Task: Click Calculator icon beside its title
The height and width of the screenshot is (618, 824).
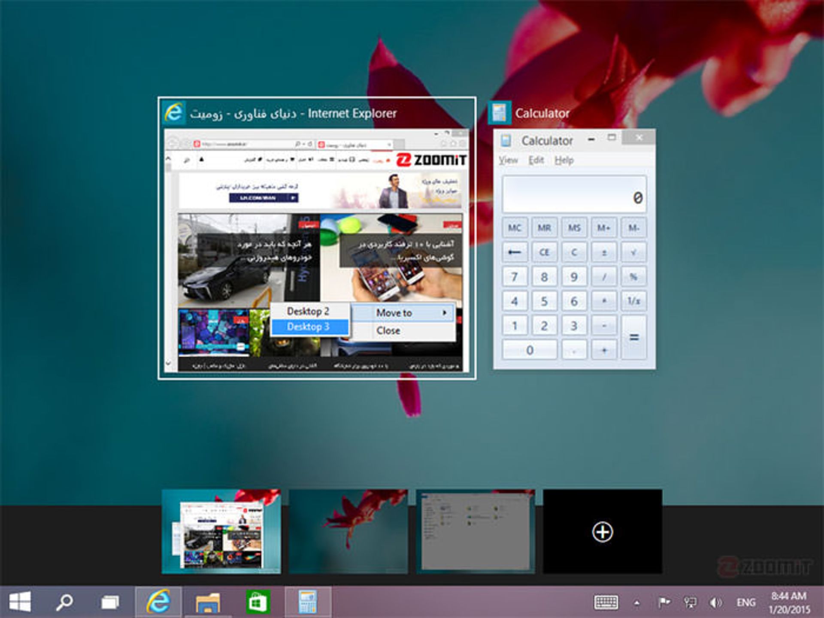Action: click(500, 113)
